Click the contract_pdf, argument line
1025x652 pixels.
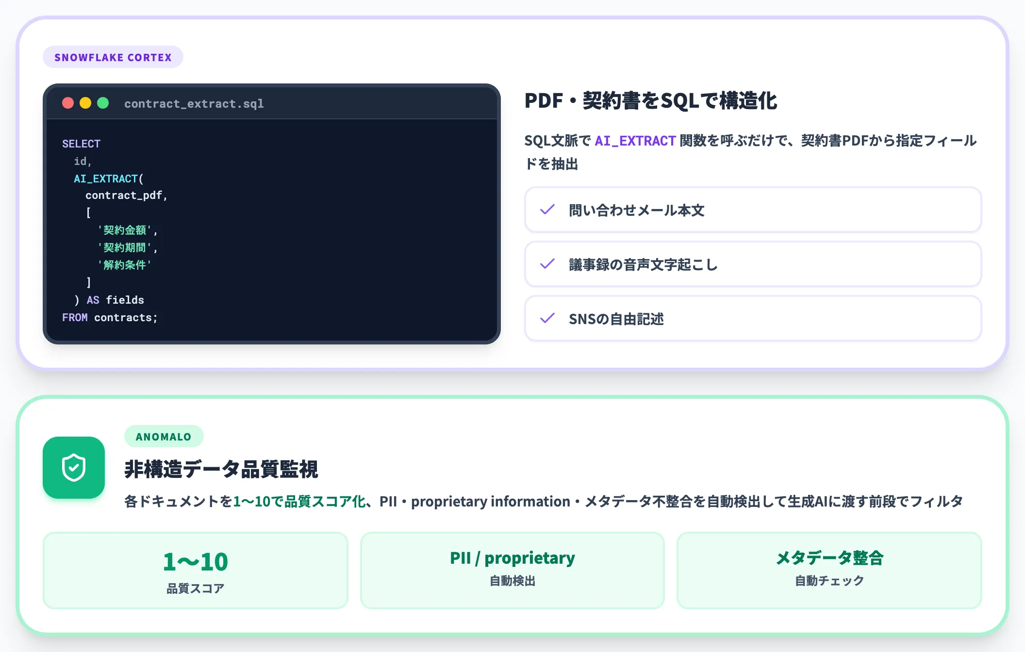(x=127, y=196)
